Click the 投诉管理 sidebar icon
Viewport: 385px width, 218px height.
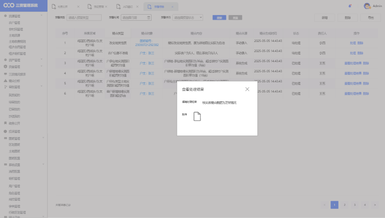pyautogui.click(x=6, y=132)
